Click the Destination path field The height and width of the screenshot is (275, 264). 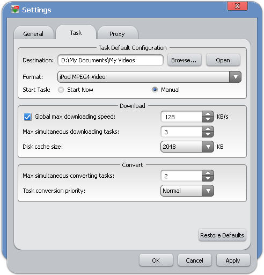pyautogui.click(x=111, y=60)
